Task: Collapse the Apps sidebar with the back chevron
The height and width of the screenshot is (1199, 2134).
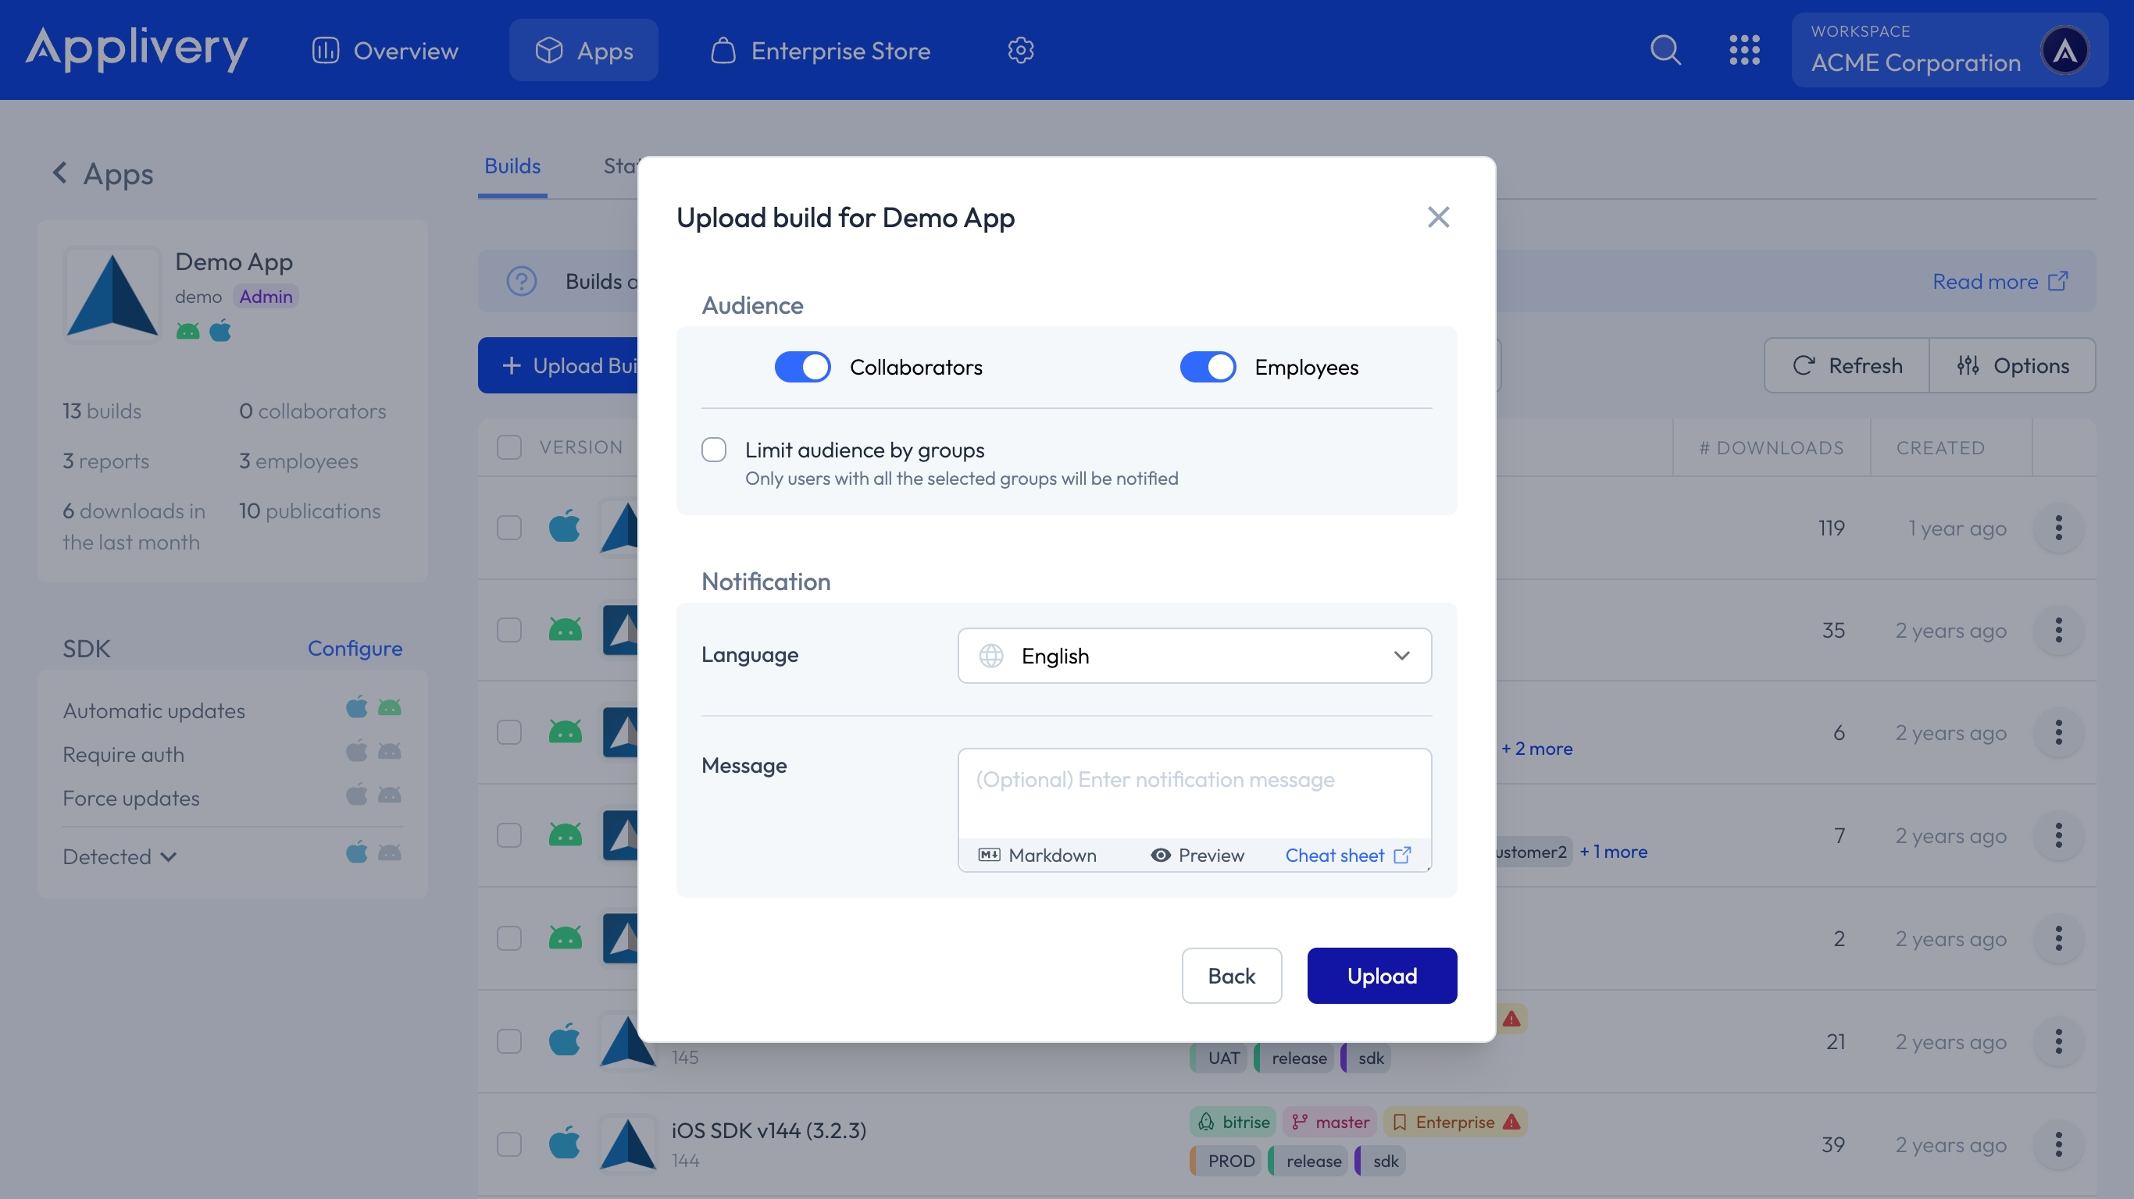Action: pos(59,173)
